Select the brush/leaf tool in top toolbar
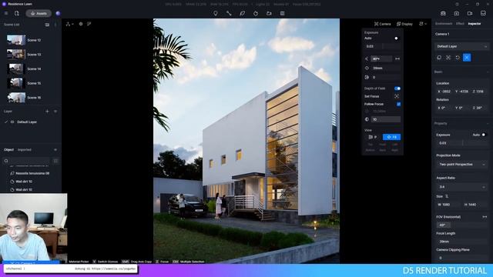493x277 pixels. tap(242, 14)
